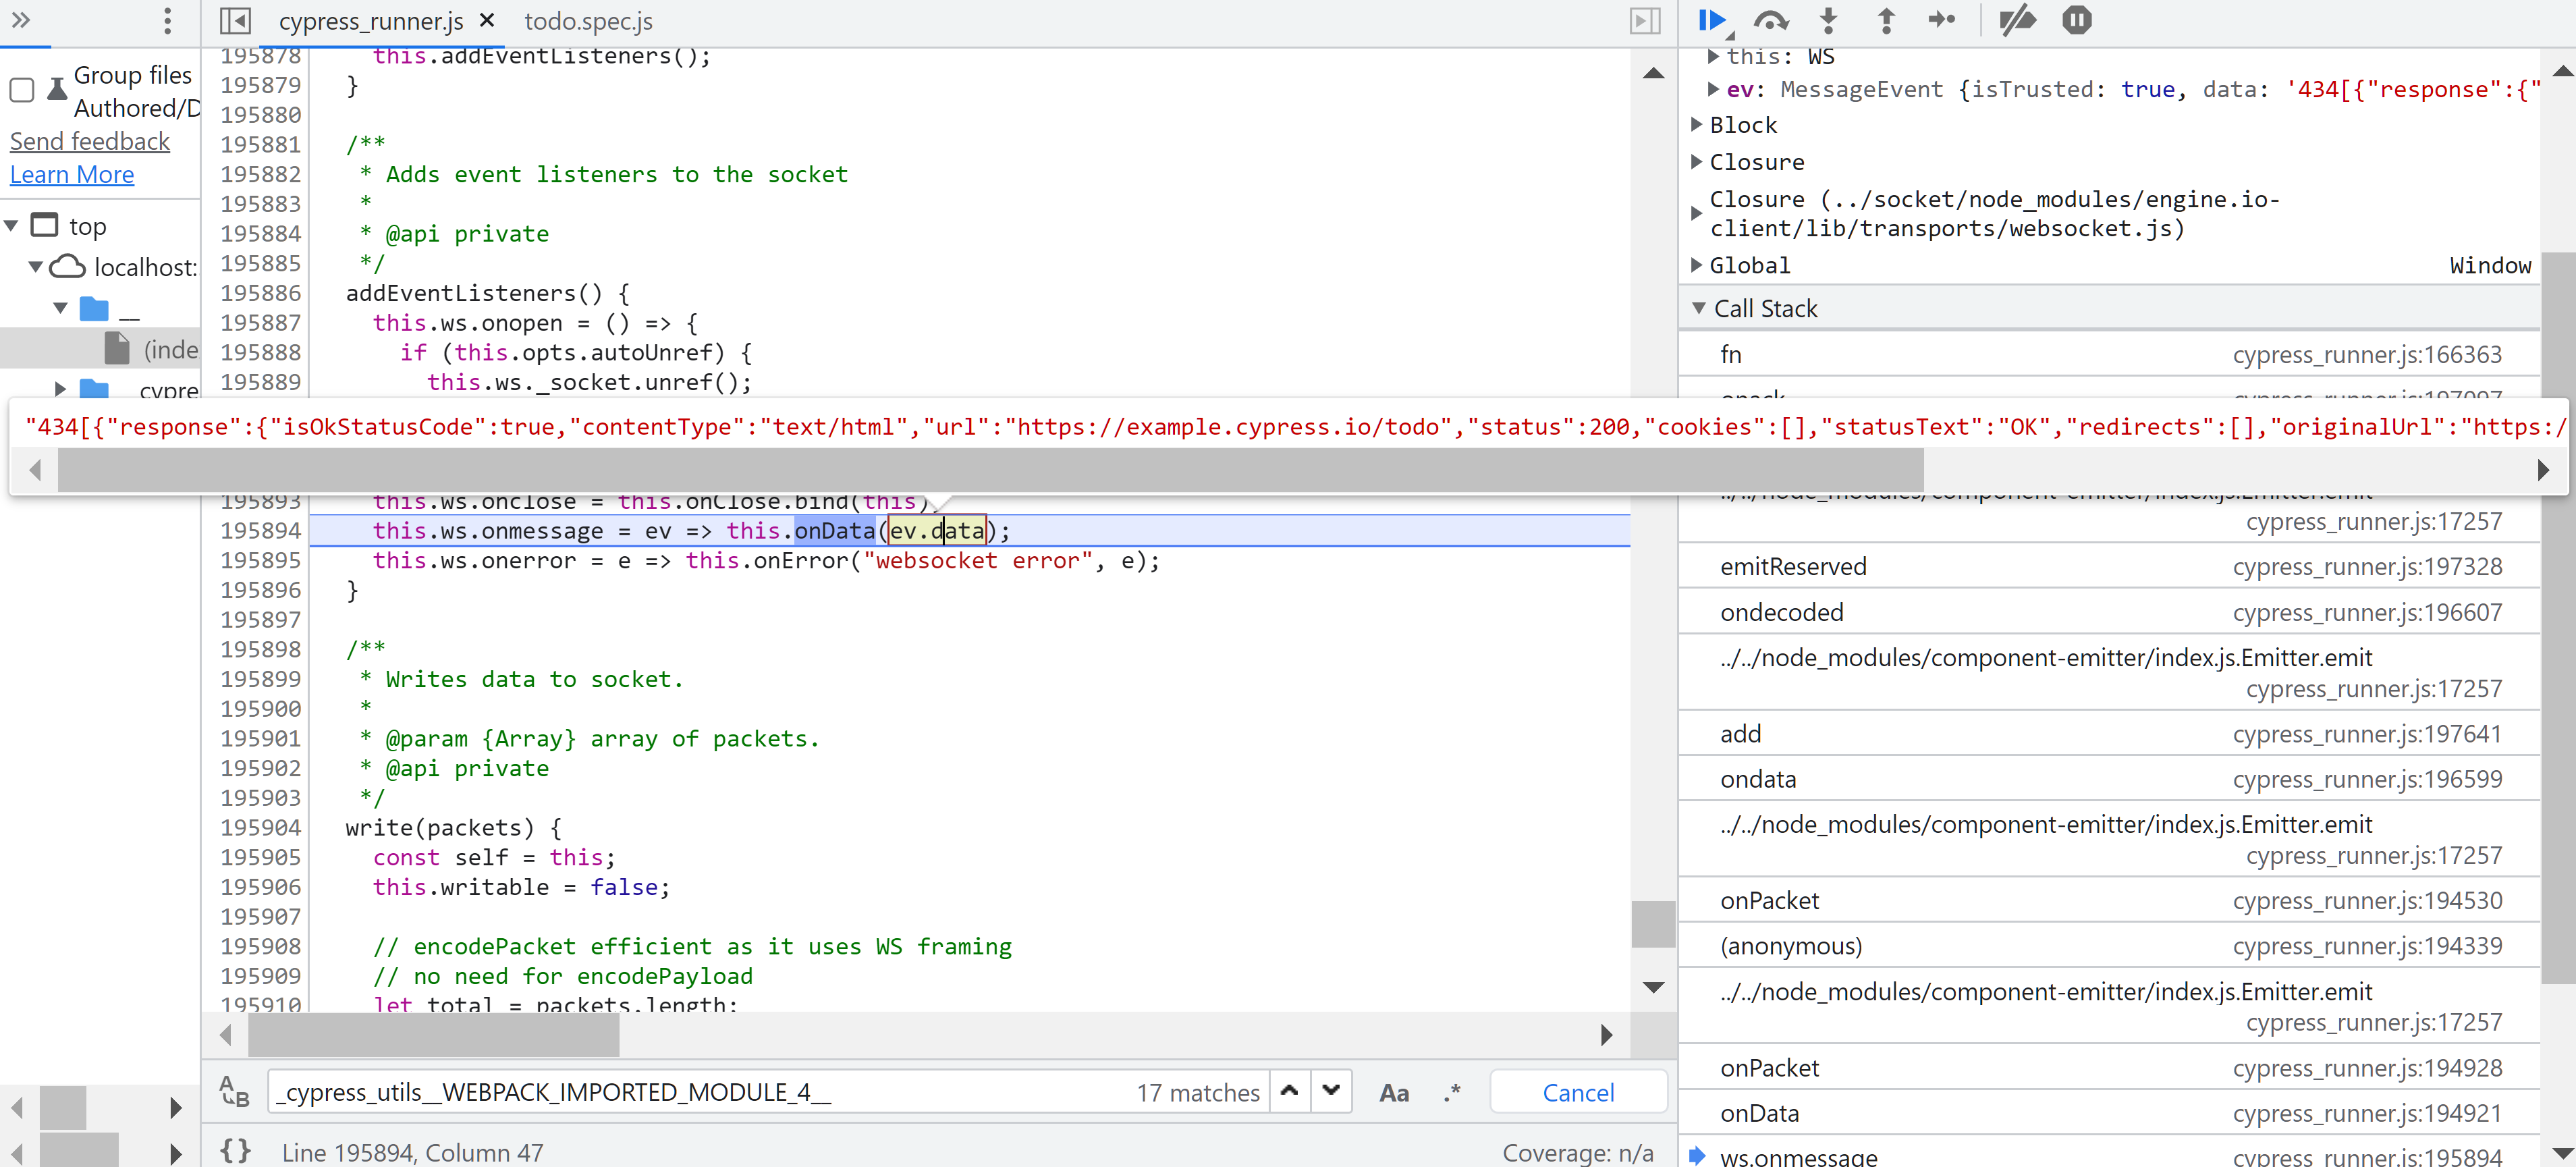Image resolution: width=2576 pixels, height=1167 pixels.
Task: Switch to todo.spec.js tab
Action: pos(588,21)
